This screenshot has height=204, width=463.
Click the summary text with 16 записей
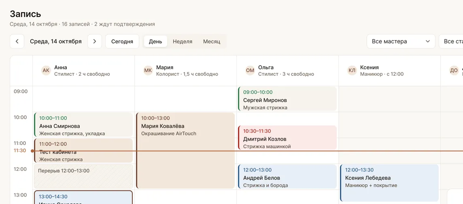tap(82, 24)
